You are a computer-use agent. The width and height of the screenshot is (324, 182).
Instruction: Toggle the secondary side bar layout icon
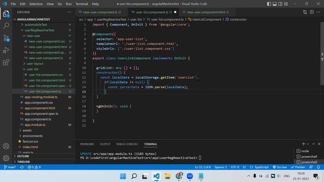280,4
